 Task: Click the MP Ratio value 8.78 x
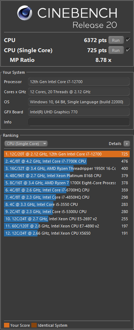click(103, 60)
